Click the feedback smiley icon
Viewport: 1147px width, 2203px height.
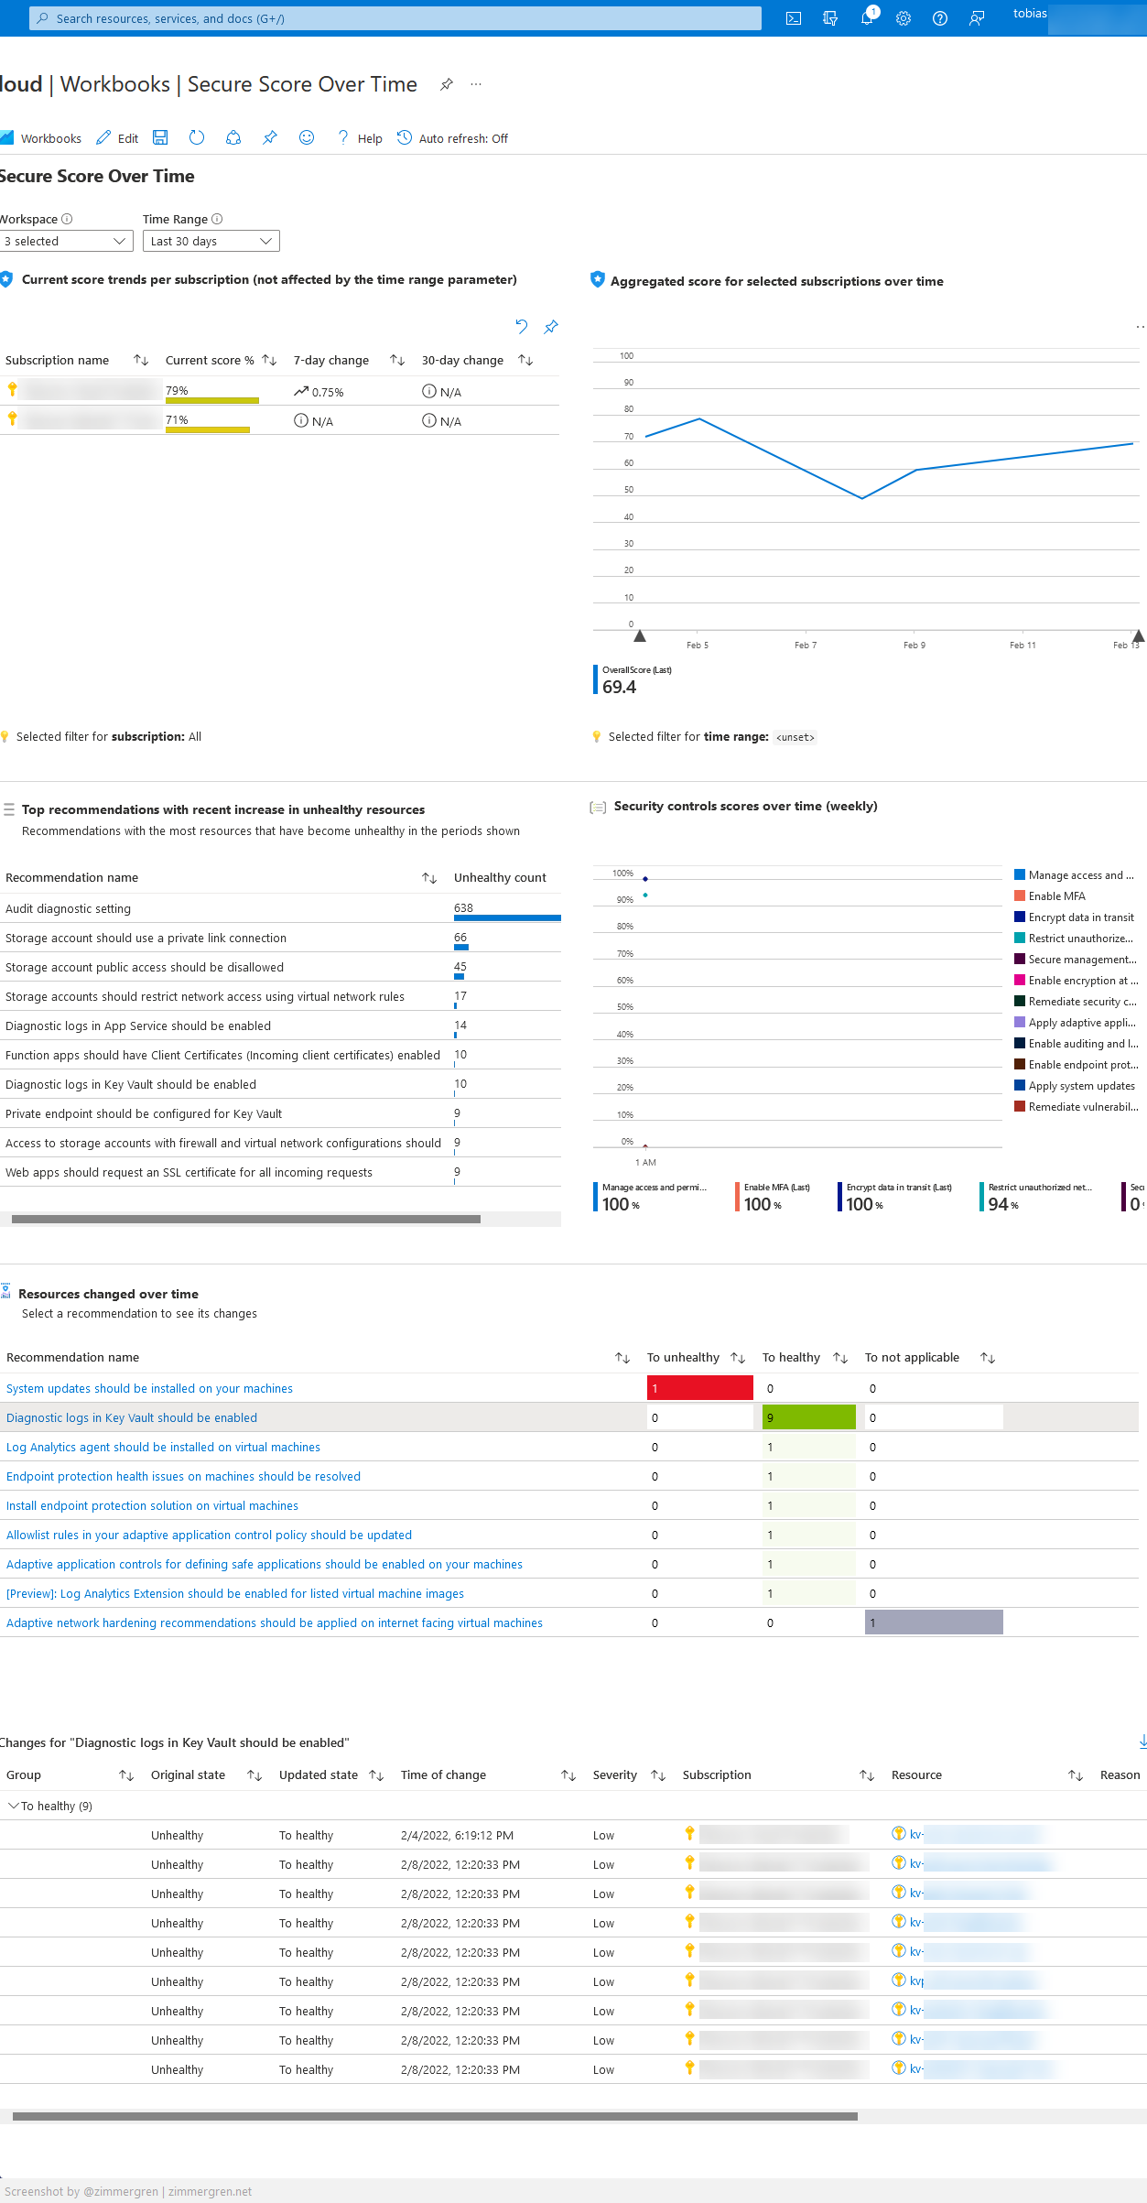point(307,137)
